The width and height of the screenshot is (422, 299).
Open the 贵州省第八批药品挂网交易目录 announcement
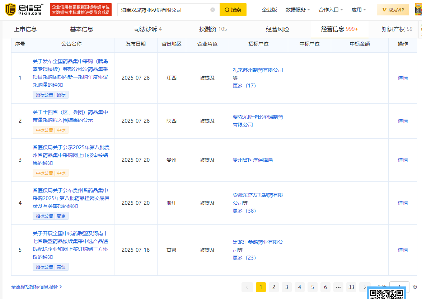[71, 198]
